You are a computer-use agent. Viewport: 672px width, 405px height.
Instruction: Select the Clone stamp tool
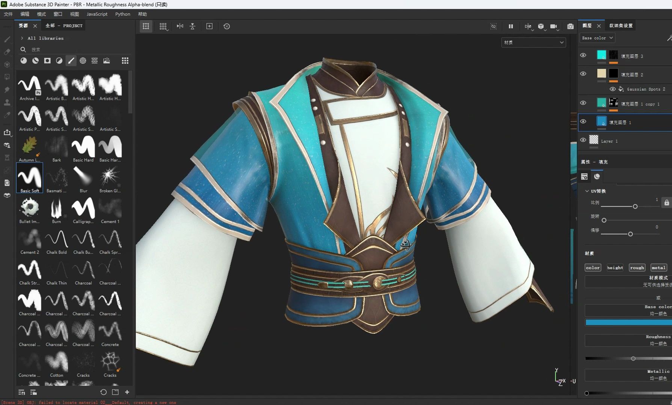tap(7, 102)
